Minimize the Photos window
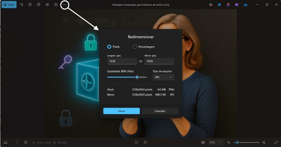This screenshot has width=281, height=147. (257, 5)
